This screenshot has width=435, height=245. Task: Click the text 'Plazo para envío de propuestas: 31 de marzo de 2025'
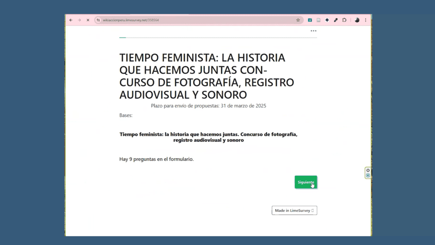(208, 106)
